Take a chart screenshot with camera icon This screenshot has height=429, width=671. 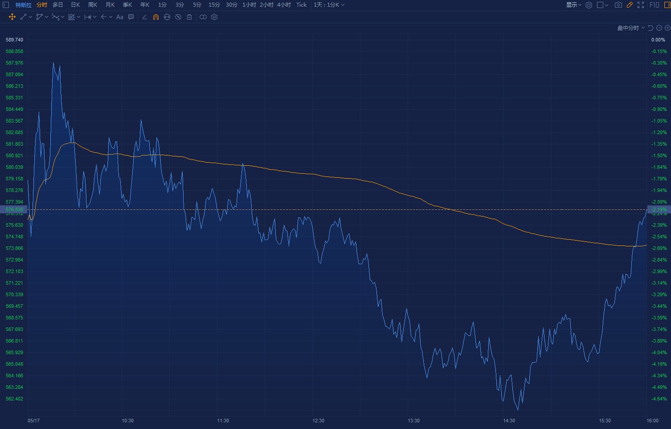pos(618,5)
